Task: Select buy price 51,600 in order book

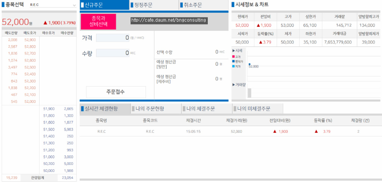Action: 49,122
